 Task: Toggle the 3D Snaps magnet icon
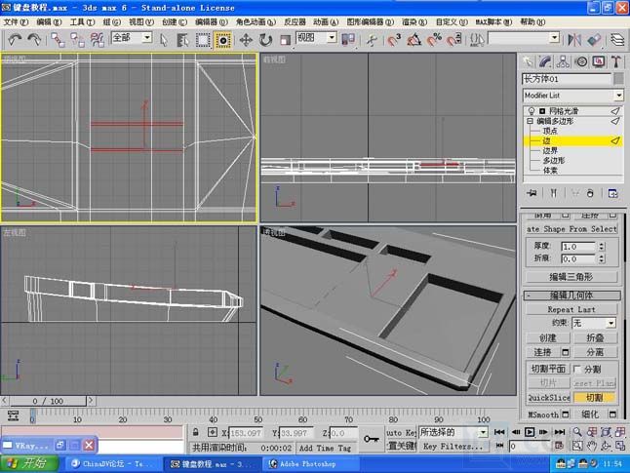tap(394, 39)
